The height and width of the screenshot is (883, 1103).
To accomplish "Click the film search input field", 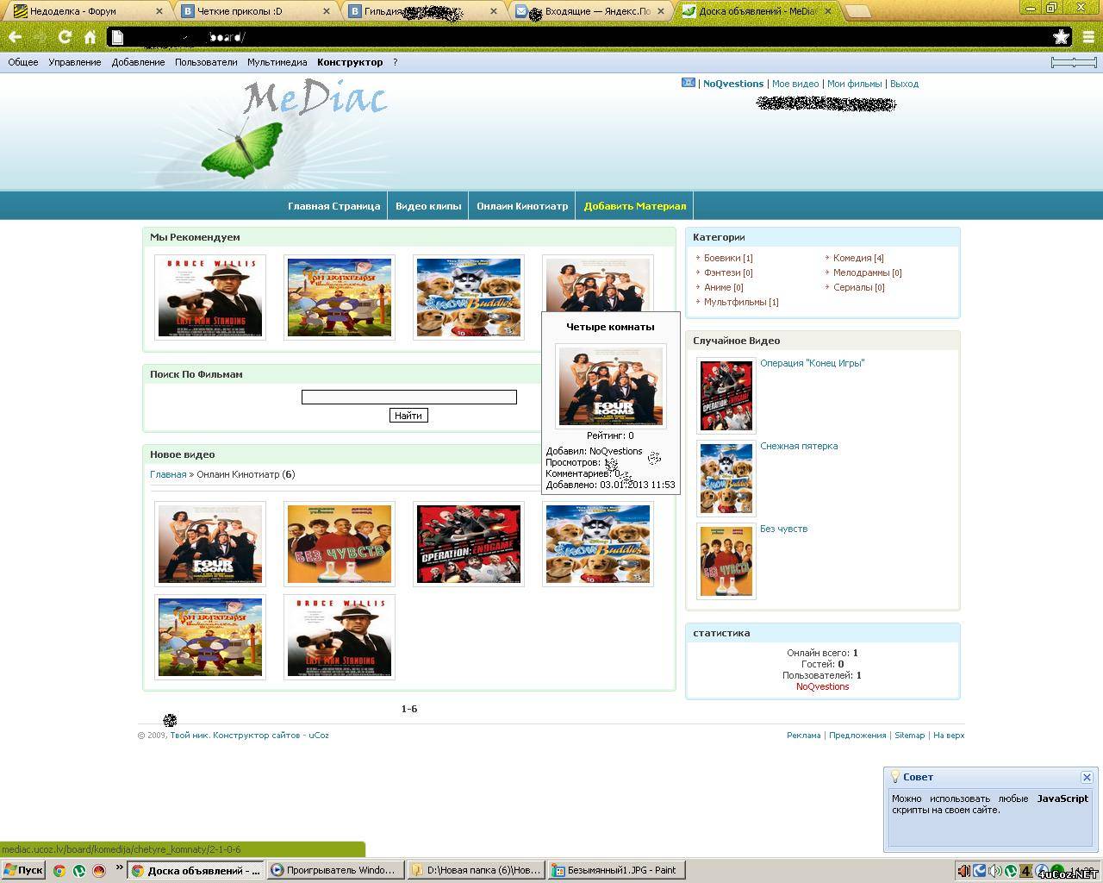I will [x=409, y=397].
